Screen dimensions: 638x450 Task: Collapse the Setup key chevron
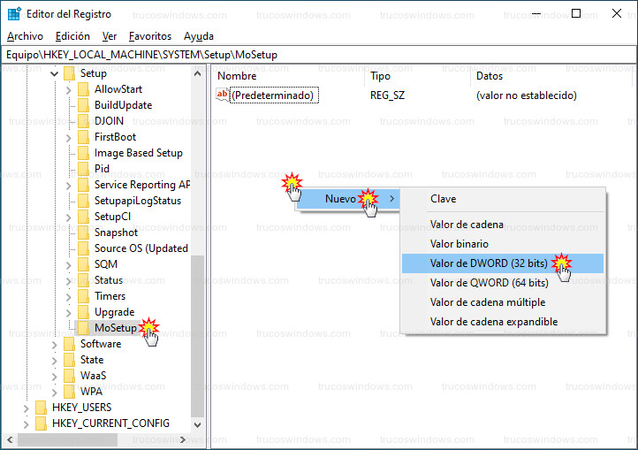(x=55, y=73)
